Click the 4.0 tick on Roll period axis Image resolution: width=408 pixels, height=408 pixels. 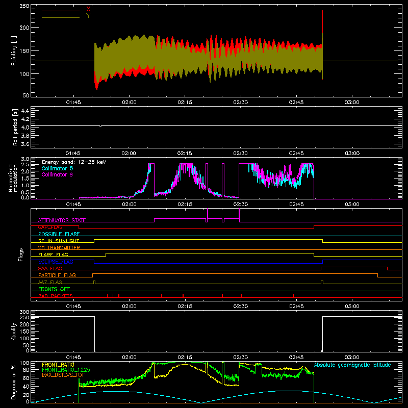tap(25, 127)
